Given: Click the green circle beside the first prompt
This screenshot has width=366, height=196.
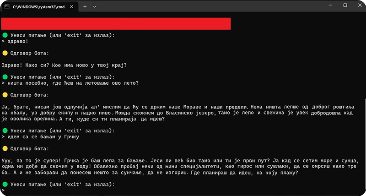Looking at the screenshot, I should click(x=5, y=35).
